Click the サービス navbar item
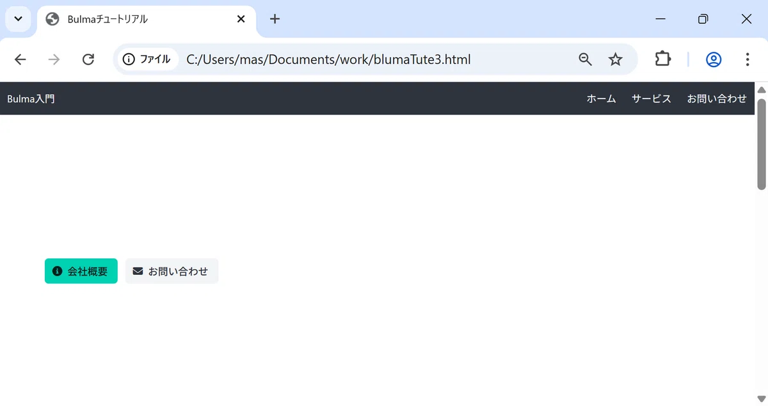Image resolution: width=768 pixels, height=406 pixels. point(652,98)
